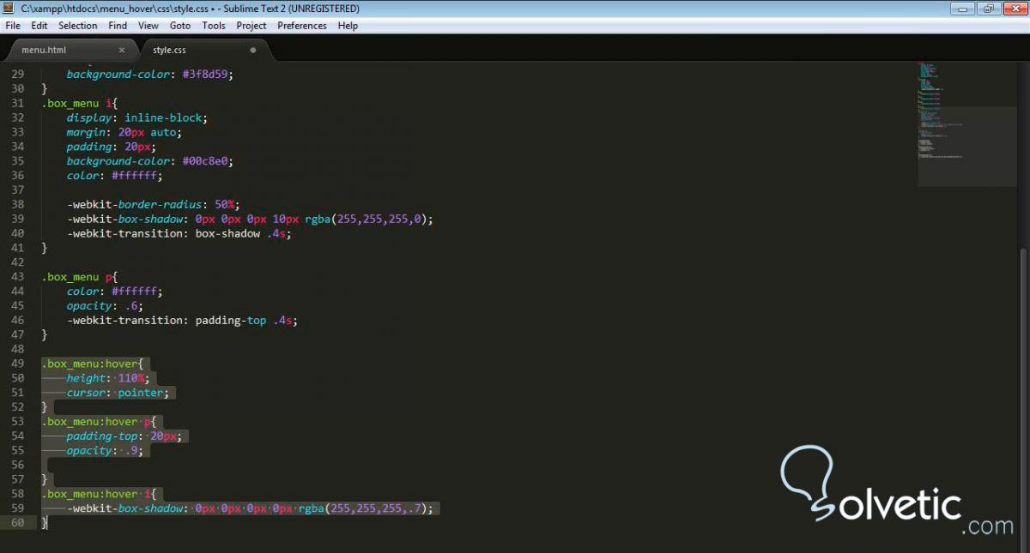The width and height of the screenshot is (1030, 553).
Task: Open the Goto menu
Action: pyautogui.click(x=180, y=26)
